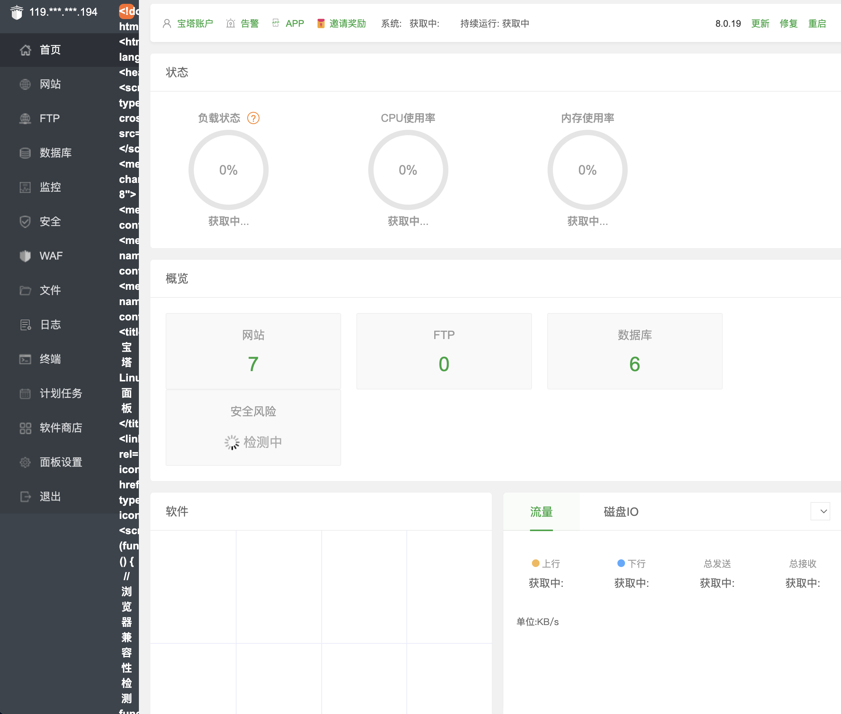
Task: Expand the dropdown arrow next to 磁盘IO
Action: [x=820, y=512]
